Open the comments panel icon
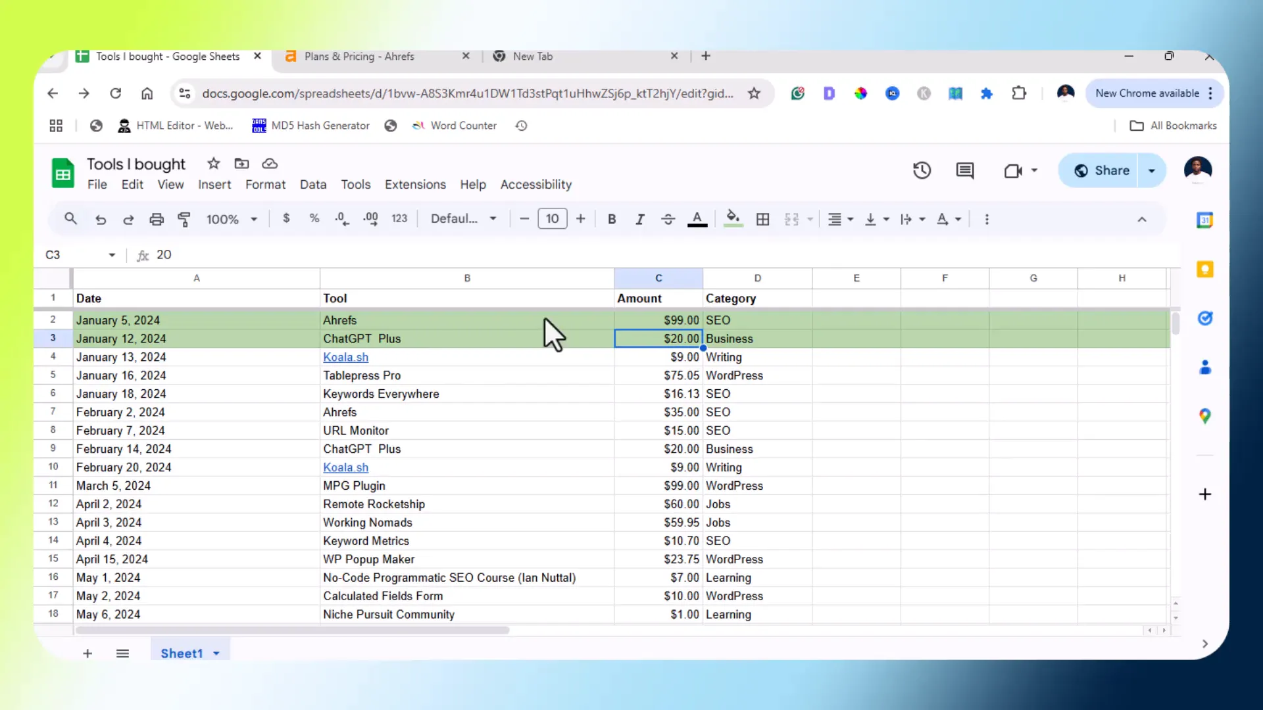The width and height of the screenshot is (1263, 710). [x=965, y=171]
